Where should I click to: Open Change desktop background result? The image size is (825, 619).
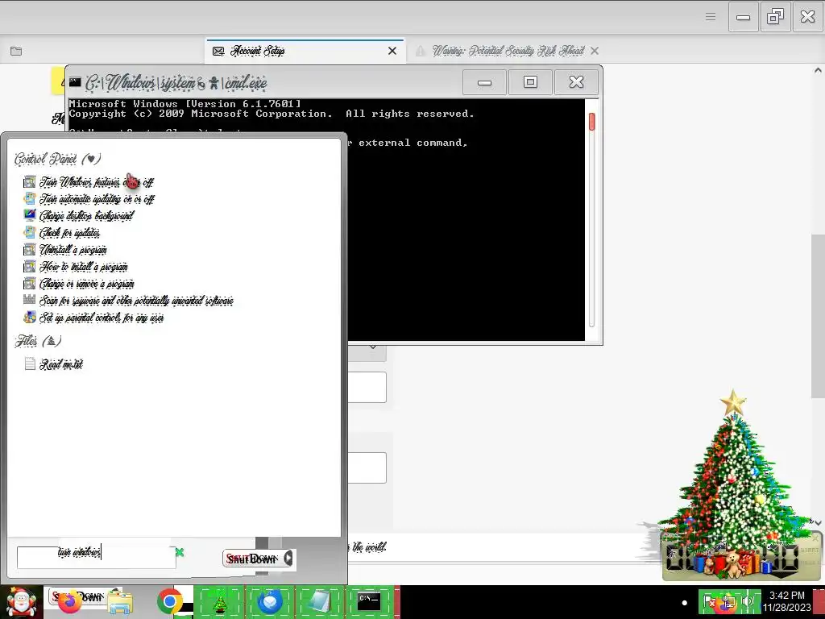[78, 216]
